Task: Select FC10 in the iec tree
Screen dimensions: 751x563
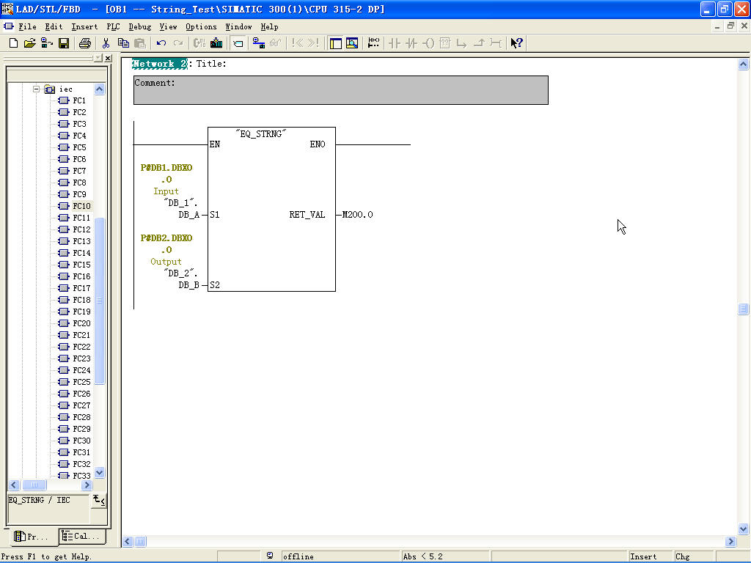Action: coord(81,206)
